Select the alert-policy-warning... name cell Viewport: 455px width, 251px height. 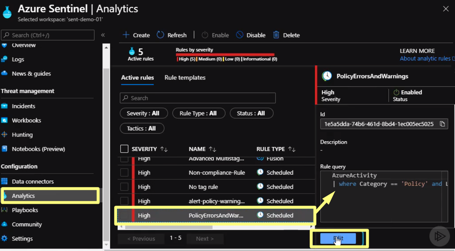click(217, 201)
